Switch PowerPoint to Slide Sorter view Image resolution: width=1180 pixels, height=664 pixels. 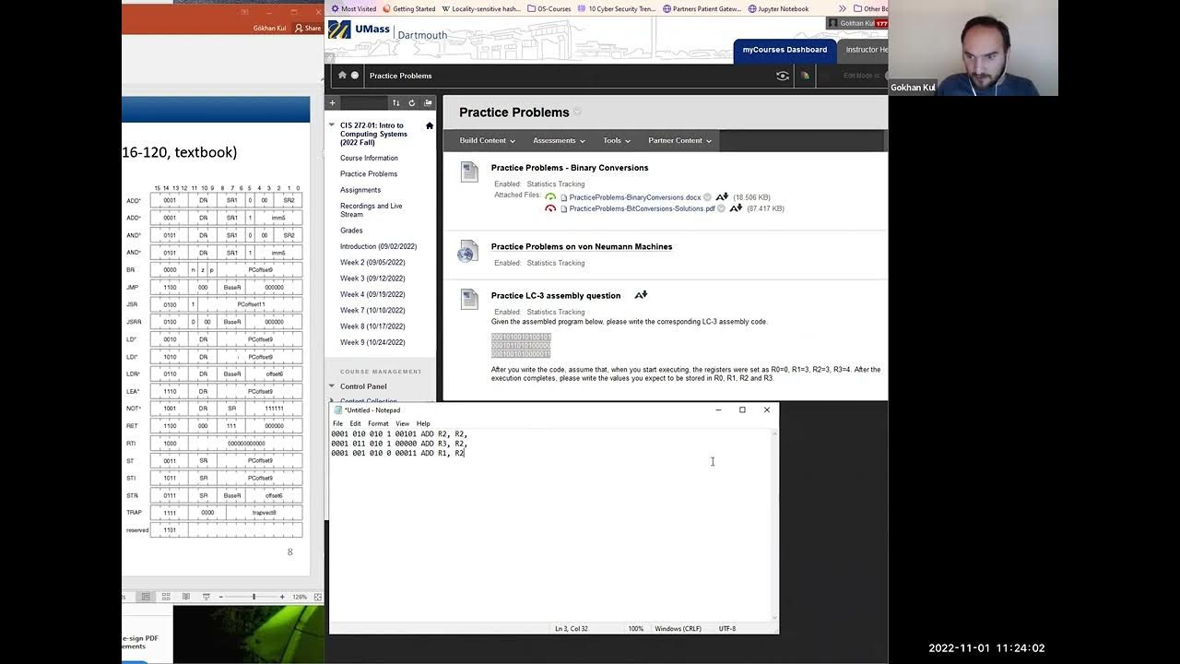(165, 597)
